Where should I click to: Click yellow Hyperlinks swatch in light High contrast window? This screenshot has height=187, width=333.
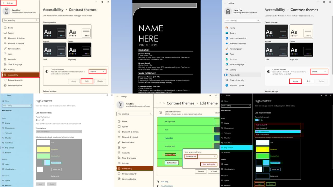(x=43, y=149)
